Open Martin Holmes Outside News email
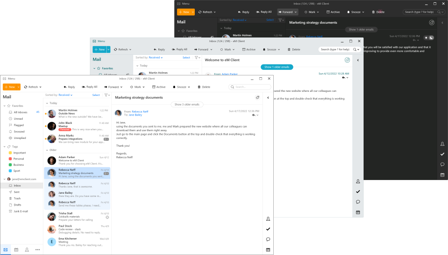Image resolution: width=448 pixels, height=255 pixels. click(77, 114)
